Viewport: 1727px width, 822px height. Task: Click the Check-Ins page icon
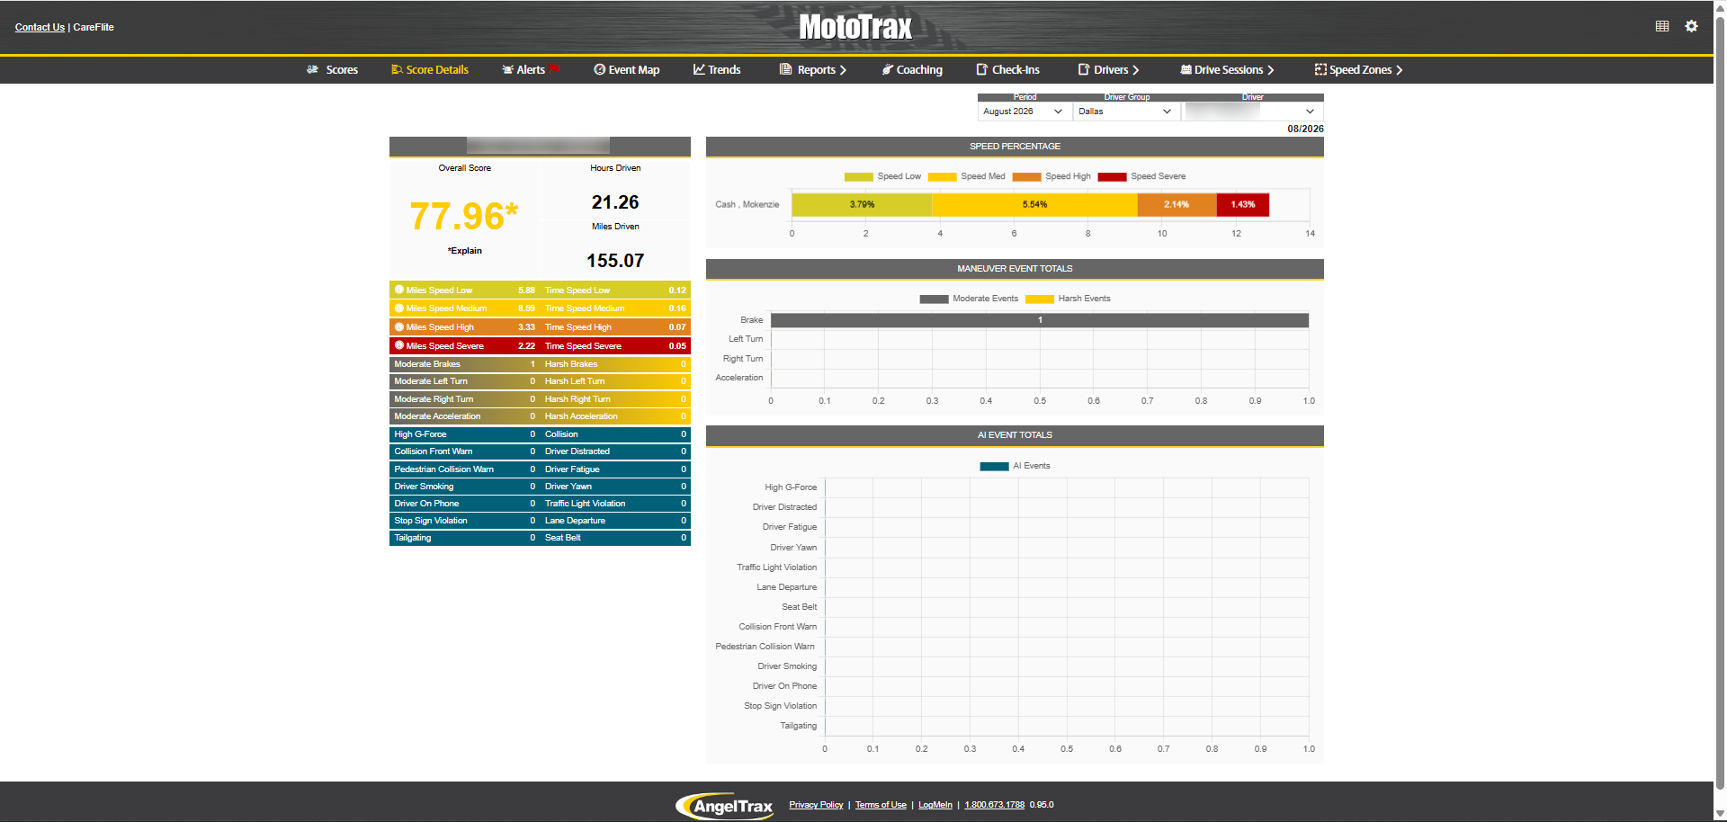click(982, 69)
